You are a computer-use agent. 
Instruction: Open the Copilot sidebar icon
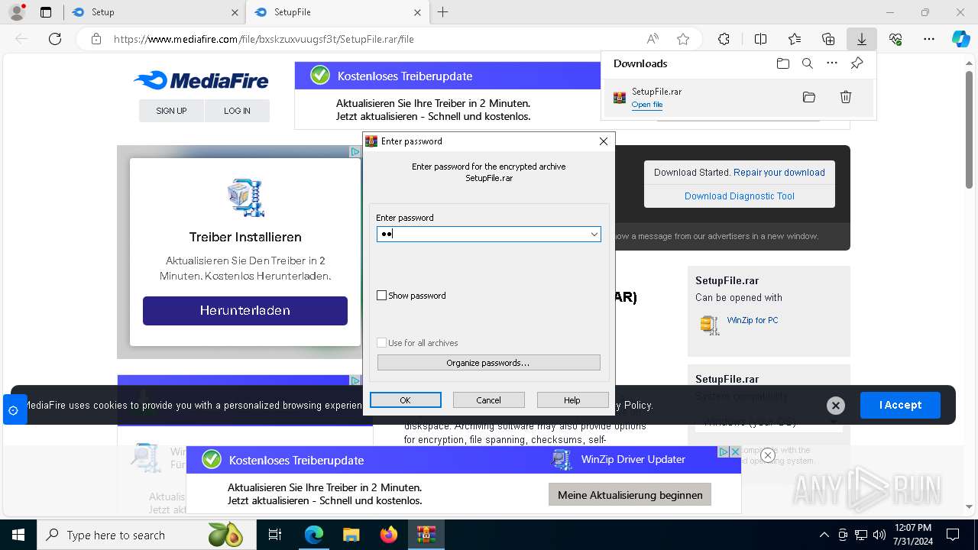click(960, 39)
